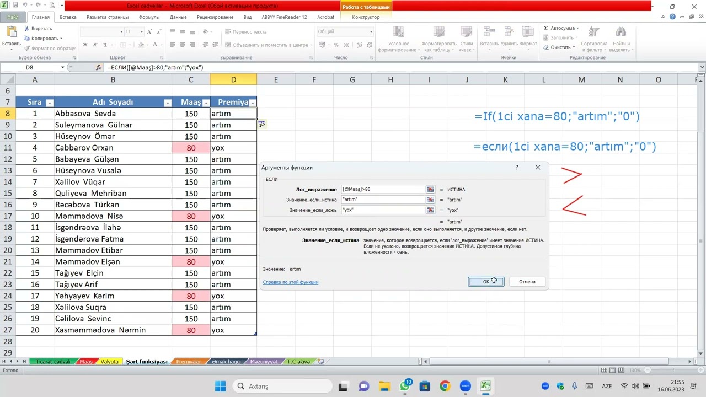Viewport: 706px width, 397px height.
Task: Click the Значение_если_ложь input field
Action: [383, 210]
